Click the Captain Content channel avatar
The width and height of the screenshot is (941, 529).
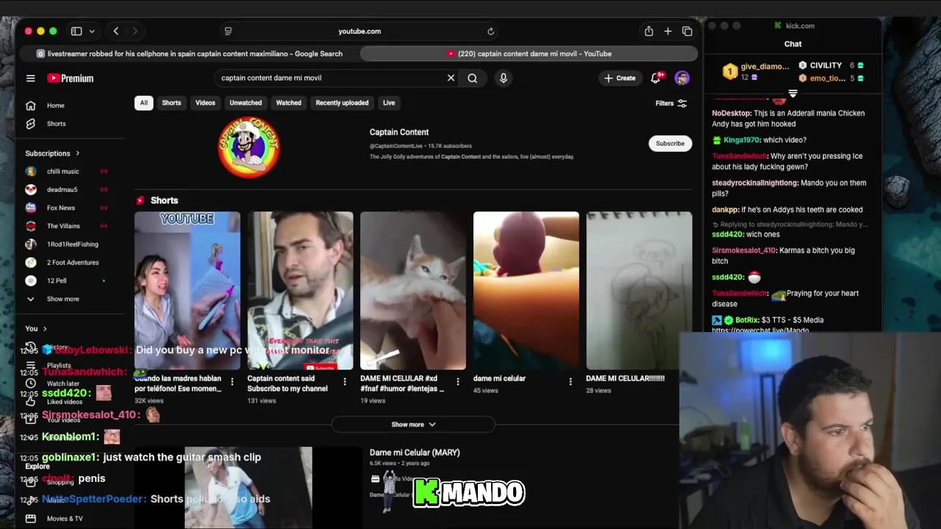point(249,147)
